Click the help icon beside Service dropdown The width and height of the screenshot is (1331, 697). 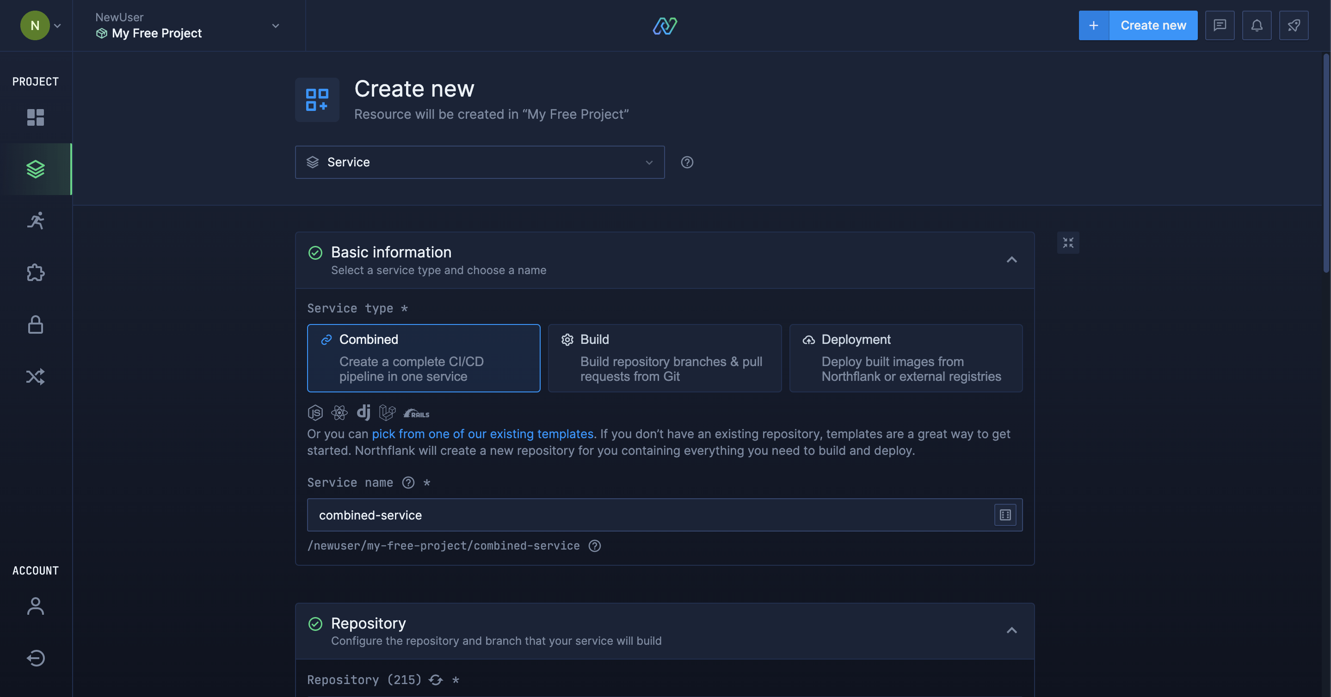[687, 162]
